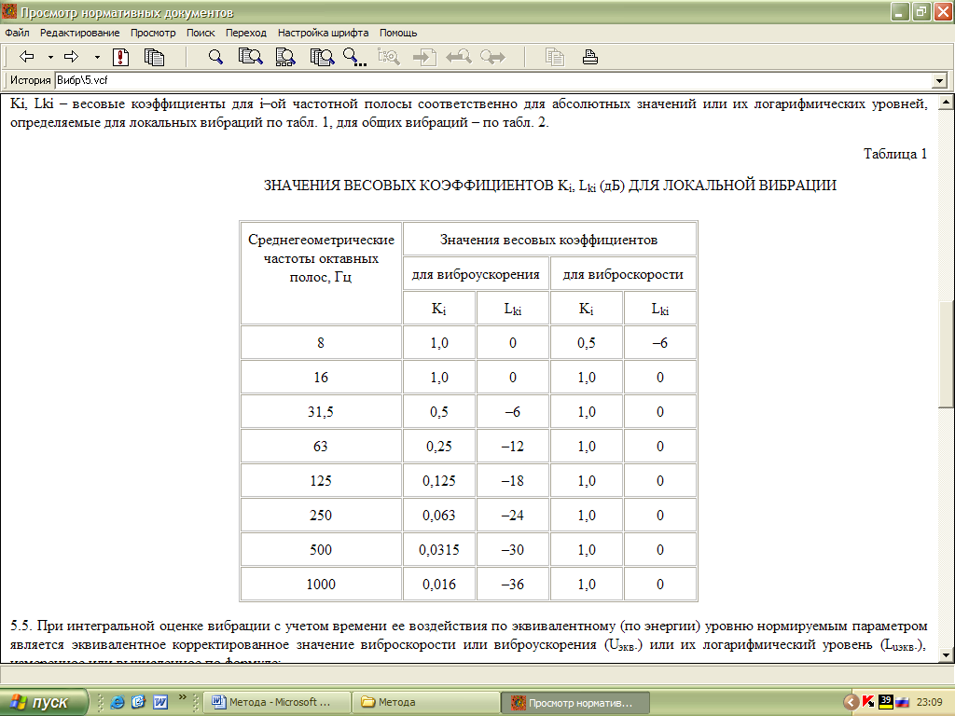Click the search document with grid icon
The height and width of the screenshot is (716, 955).
point(285,57)
